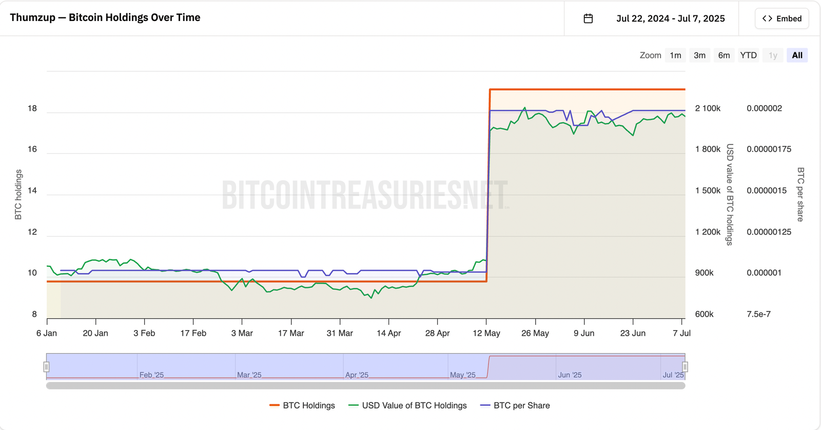Click the right navigator handle icon
Image resolution: width=821 pixels, height=430 pixels.
click(x=686, y=366)
